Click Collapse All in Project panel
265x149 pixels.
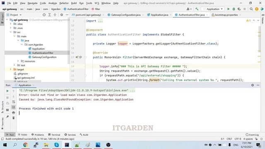click(55, 15)
